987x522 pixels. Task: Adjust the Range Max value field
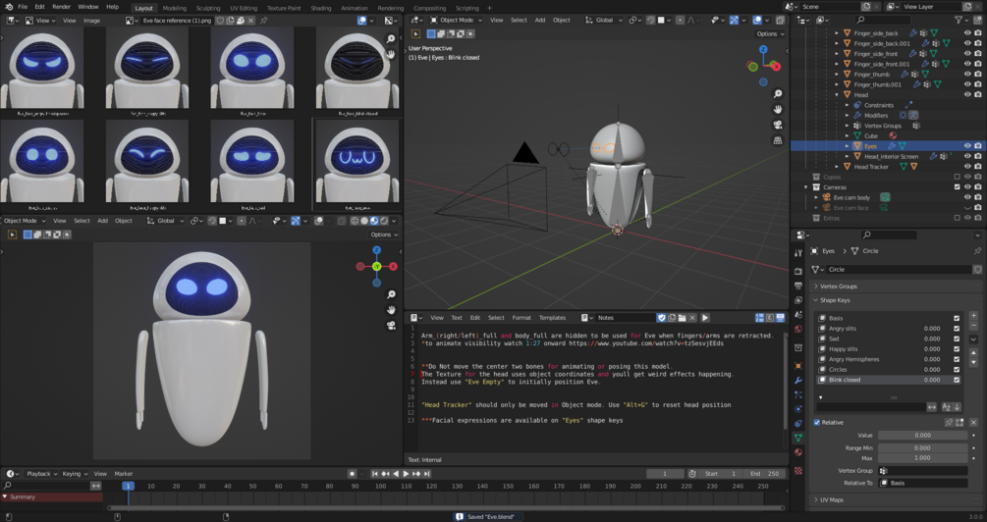[x=922, y=458]
